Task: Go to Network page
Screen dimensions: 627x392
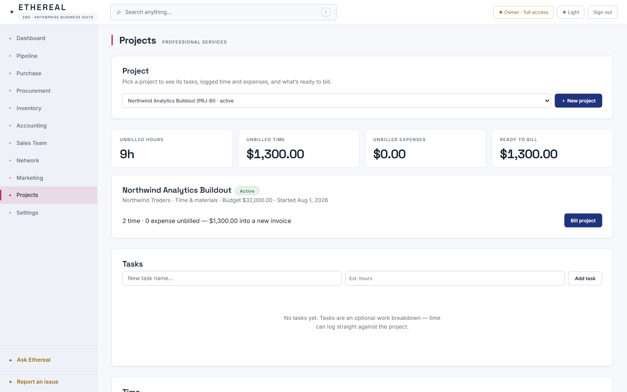Action: (48, 160)
